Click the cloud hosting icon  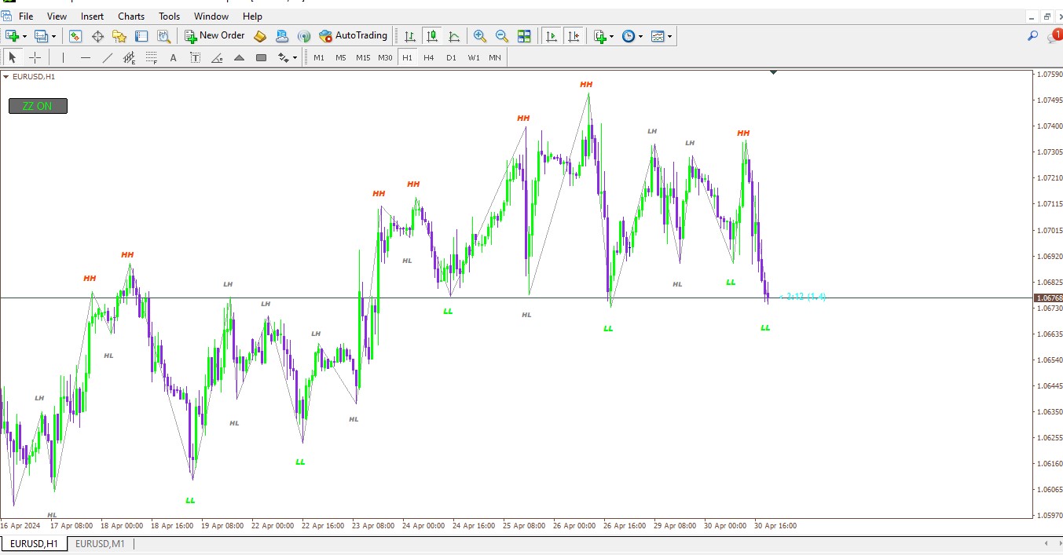[282, 36]
